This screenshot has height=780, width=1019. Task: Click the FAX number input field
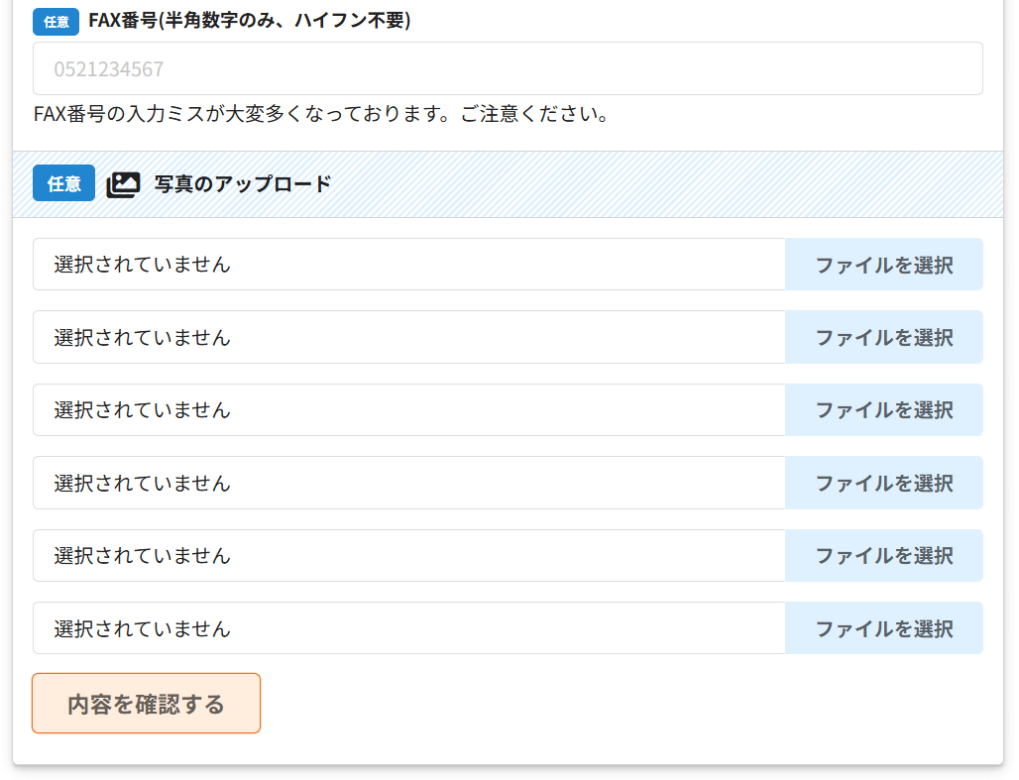pyautogui.click(x=508, y=68)
